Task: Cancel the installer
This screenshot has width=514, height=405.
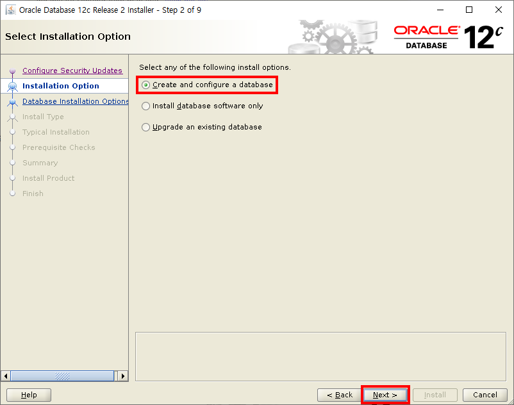Action: [x=485, y=395]
